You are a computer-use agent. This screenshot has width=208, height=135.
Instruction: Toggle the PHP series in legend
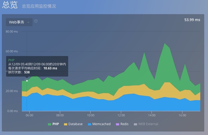pos(56,124)
